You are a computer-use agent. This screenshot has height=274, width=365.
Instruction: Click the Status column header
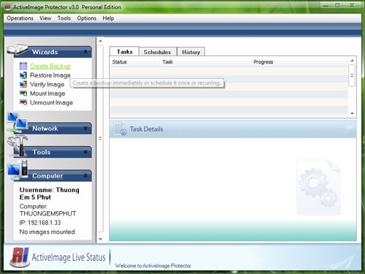[135, 62]
